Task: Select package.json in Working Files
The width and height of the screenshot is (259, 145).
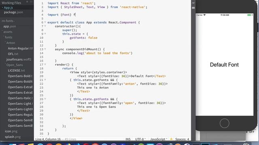Action: (13, 12)
